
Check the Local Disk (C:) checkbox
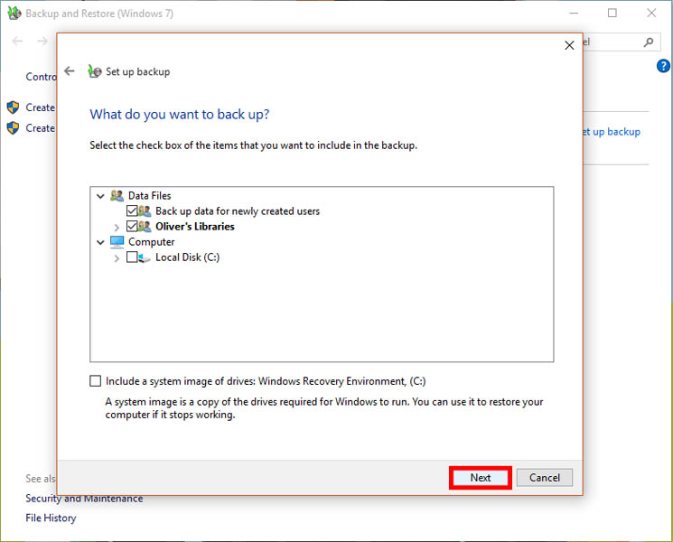coord(132,257)
